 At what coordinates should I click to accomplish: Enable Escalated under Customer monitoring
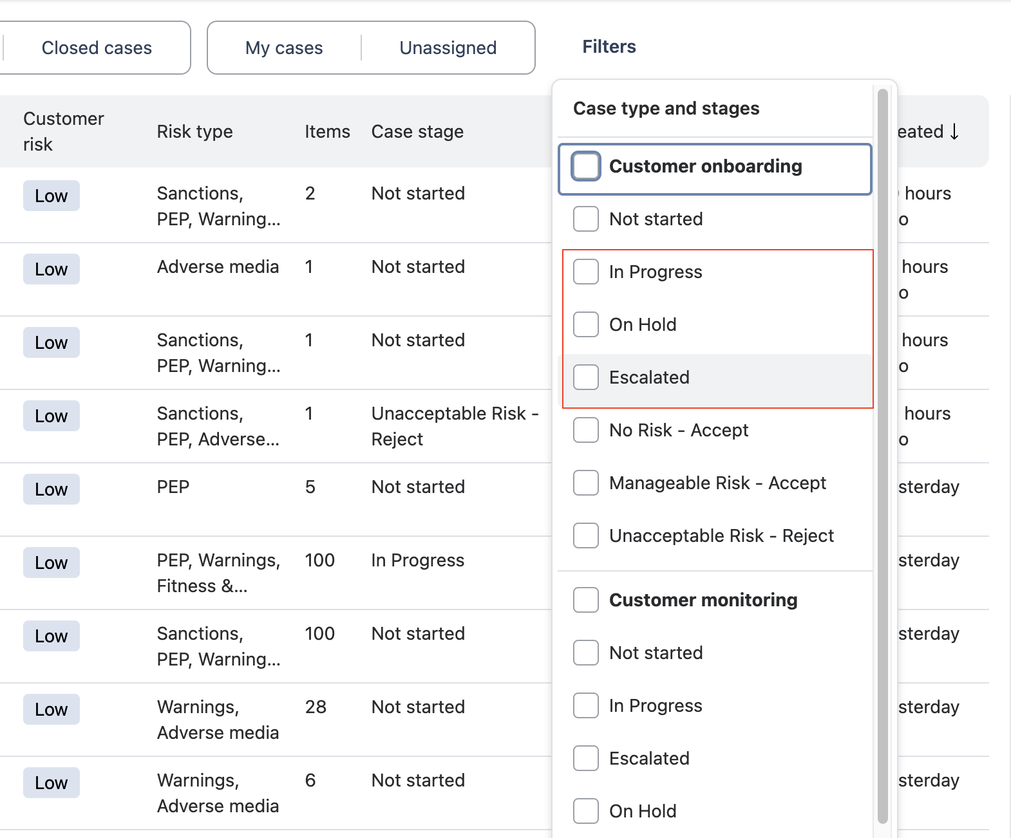[586, 758]
